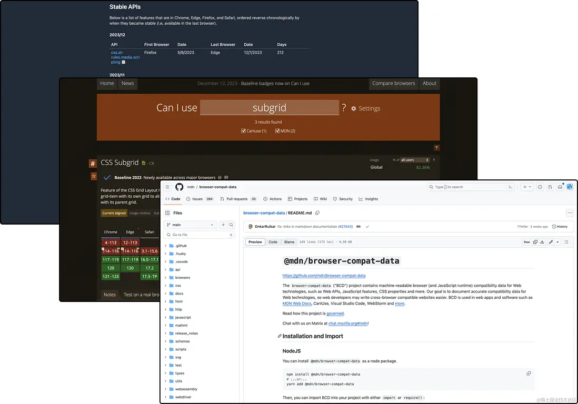Open file History
Screen dimensions: 578x404
pos(560,227)
